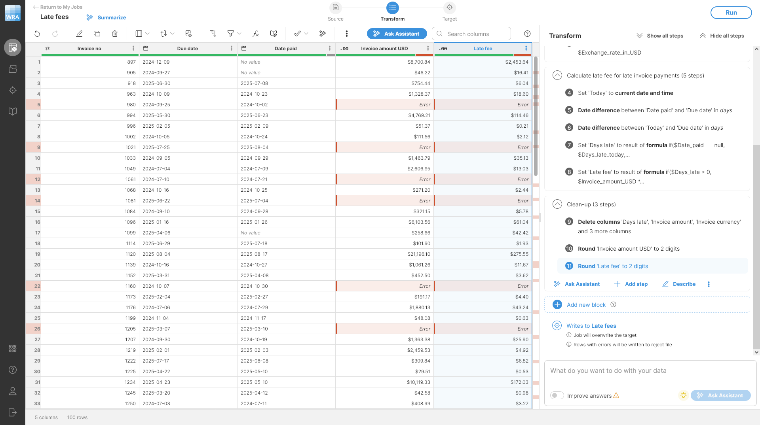Click the pencil edit icon in toolbar
The height and width of the screenshot is (425, 760).
click(x=79, y=34)
